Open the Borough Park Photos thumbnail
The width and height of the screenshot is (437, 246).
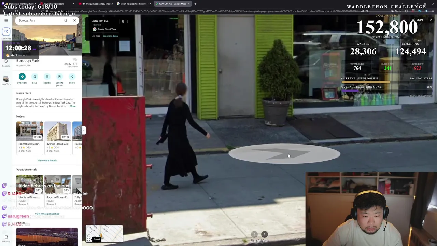[x=47, y=236]
